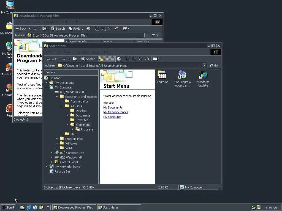Click Go in Downloaded Program Files window

156,35
